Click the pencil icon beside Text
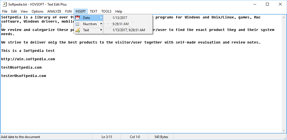 [77, 30]
